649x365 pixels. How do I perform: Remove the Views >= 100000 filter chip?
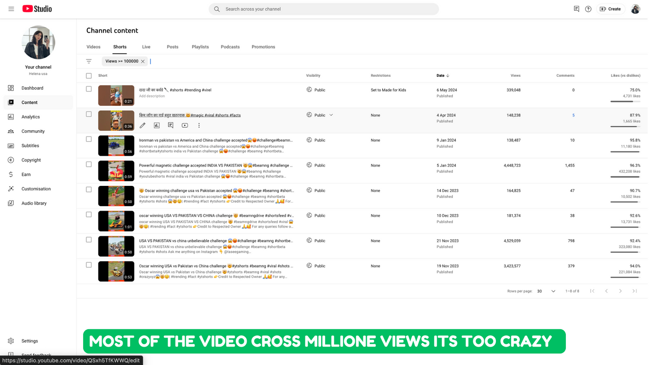tap(143, 62)
